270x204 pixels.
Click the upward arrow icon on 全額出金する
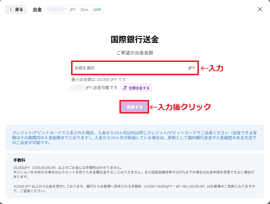point(125,88)
